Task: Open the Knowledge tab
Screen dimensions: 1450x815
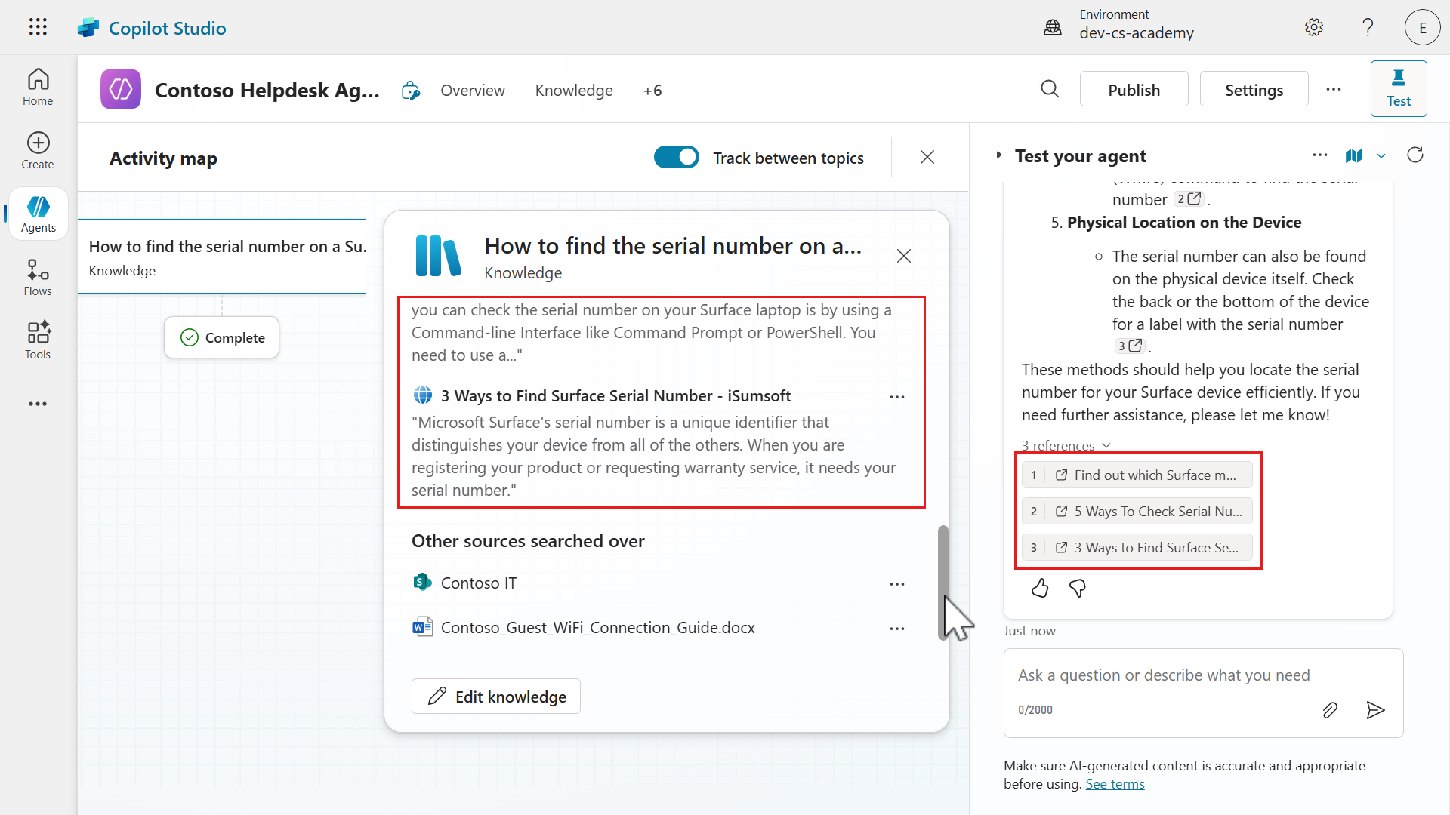Action: (x=573, y=90)
